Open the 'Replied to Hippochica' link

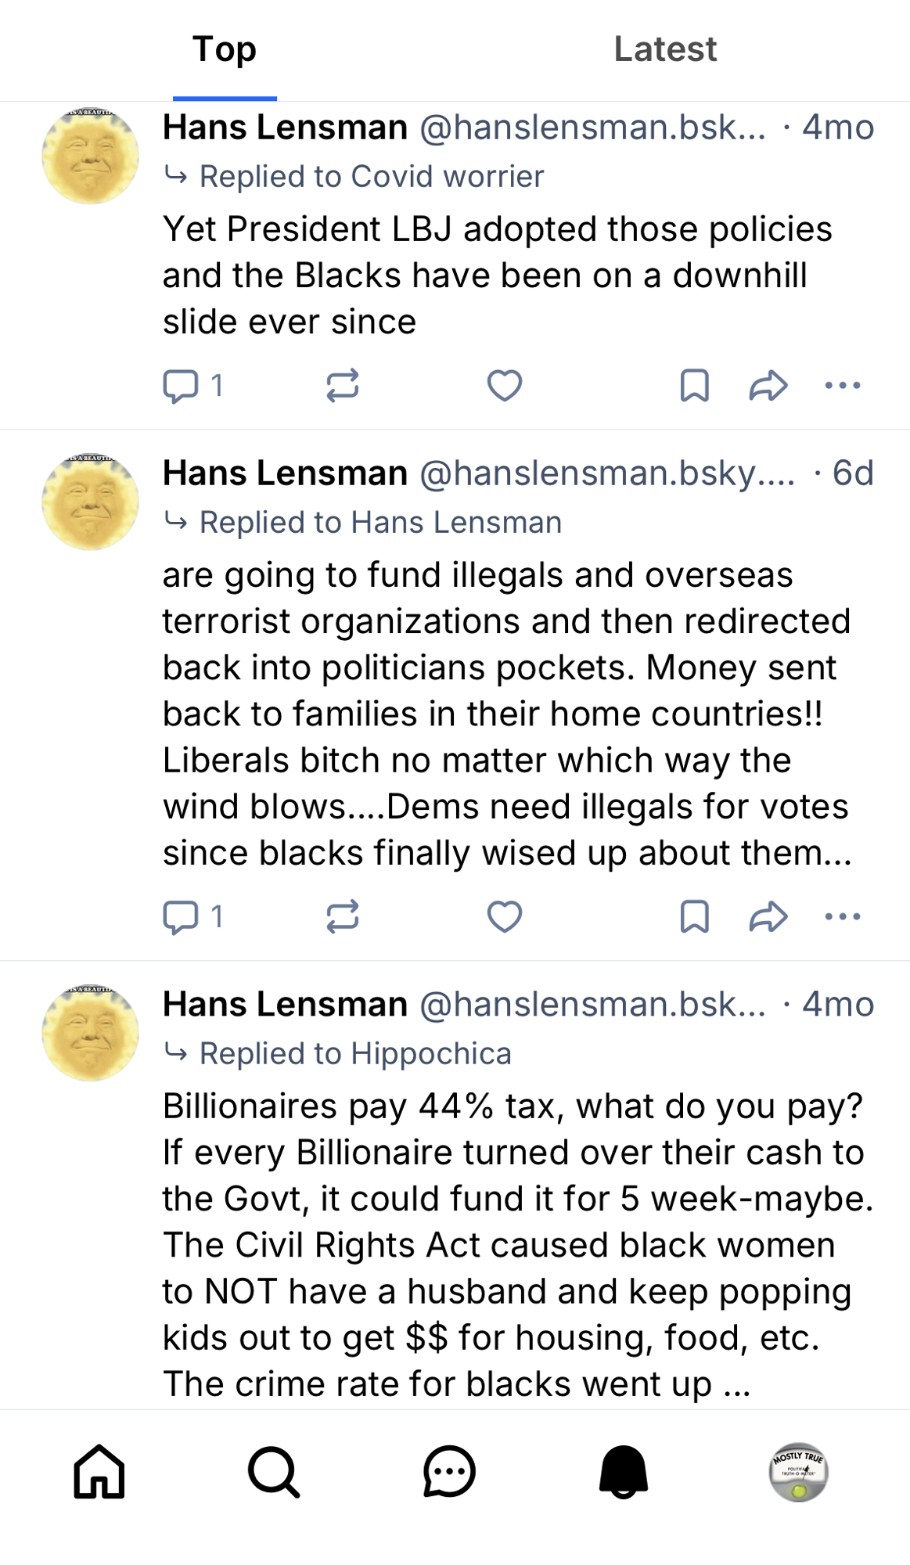click(354, 1054)
